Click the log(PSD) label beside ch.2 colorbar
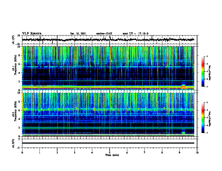This screenshot has width=222, height=171. tap(210, 118)
